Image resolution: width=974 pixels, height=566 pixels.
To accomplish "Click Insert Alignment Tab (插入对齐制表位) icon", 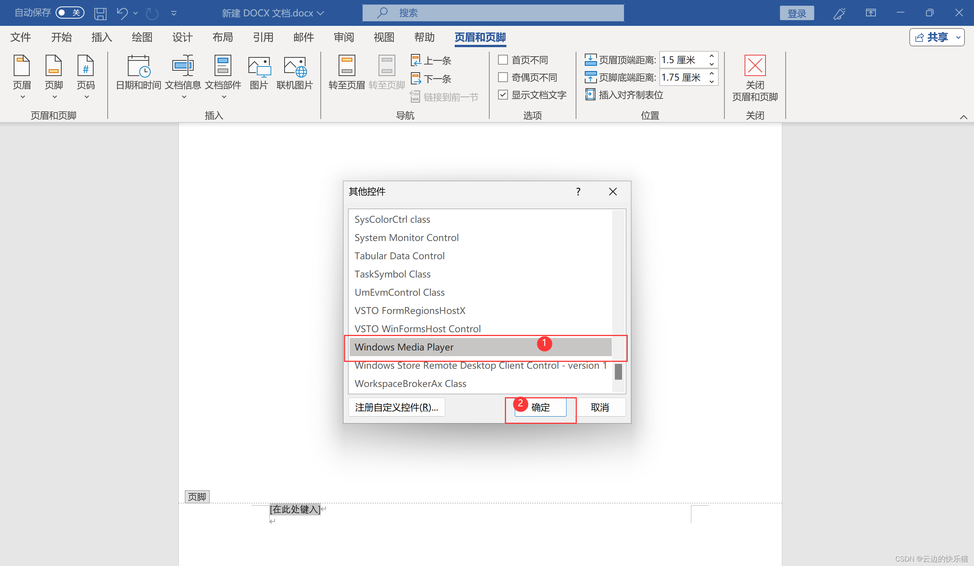I will pyautogui.click(x=590, y=95).
